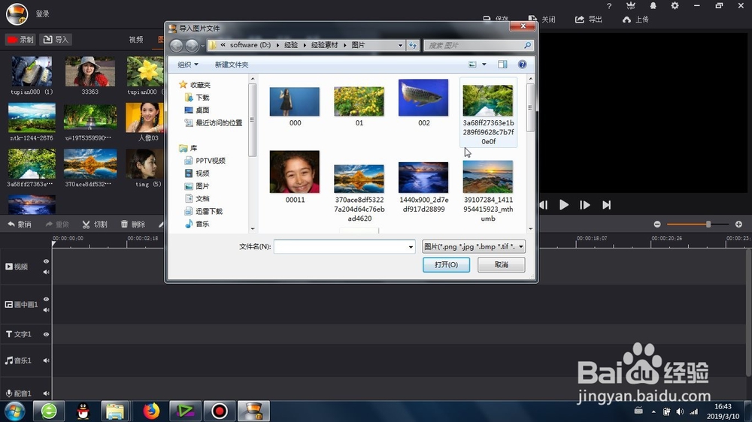Zoom out timeline with minus icon
752x422 pixels.
657,225
